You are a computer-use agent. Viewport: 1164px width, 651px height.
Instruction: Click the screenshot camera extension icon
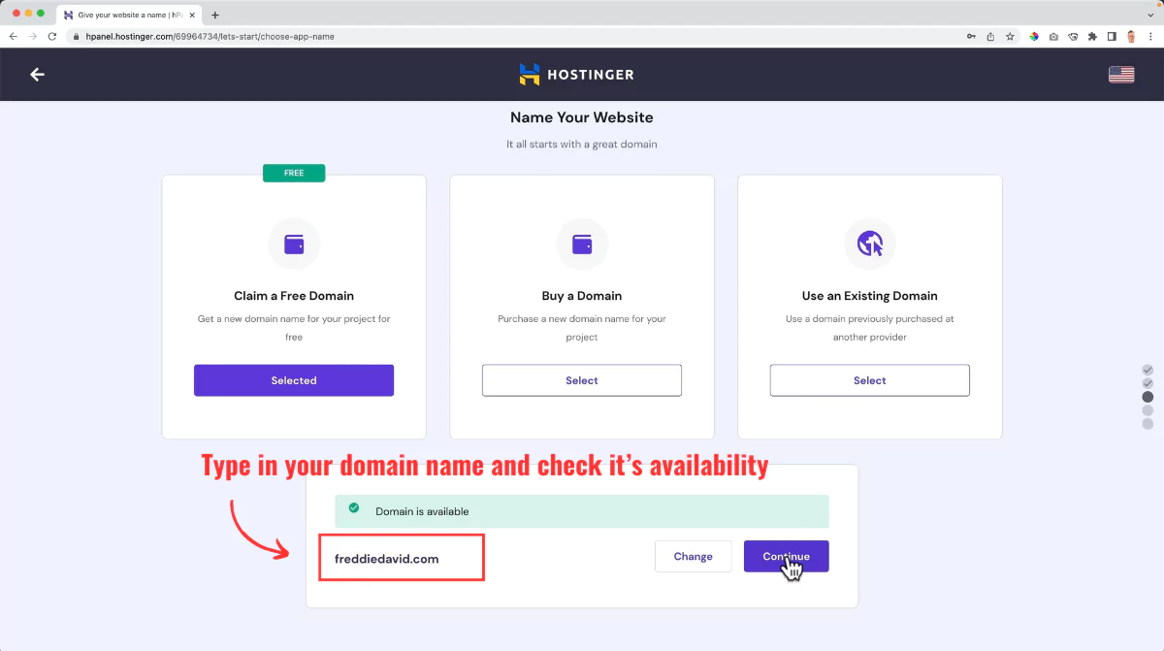tap(1053, 36)
